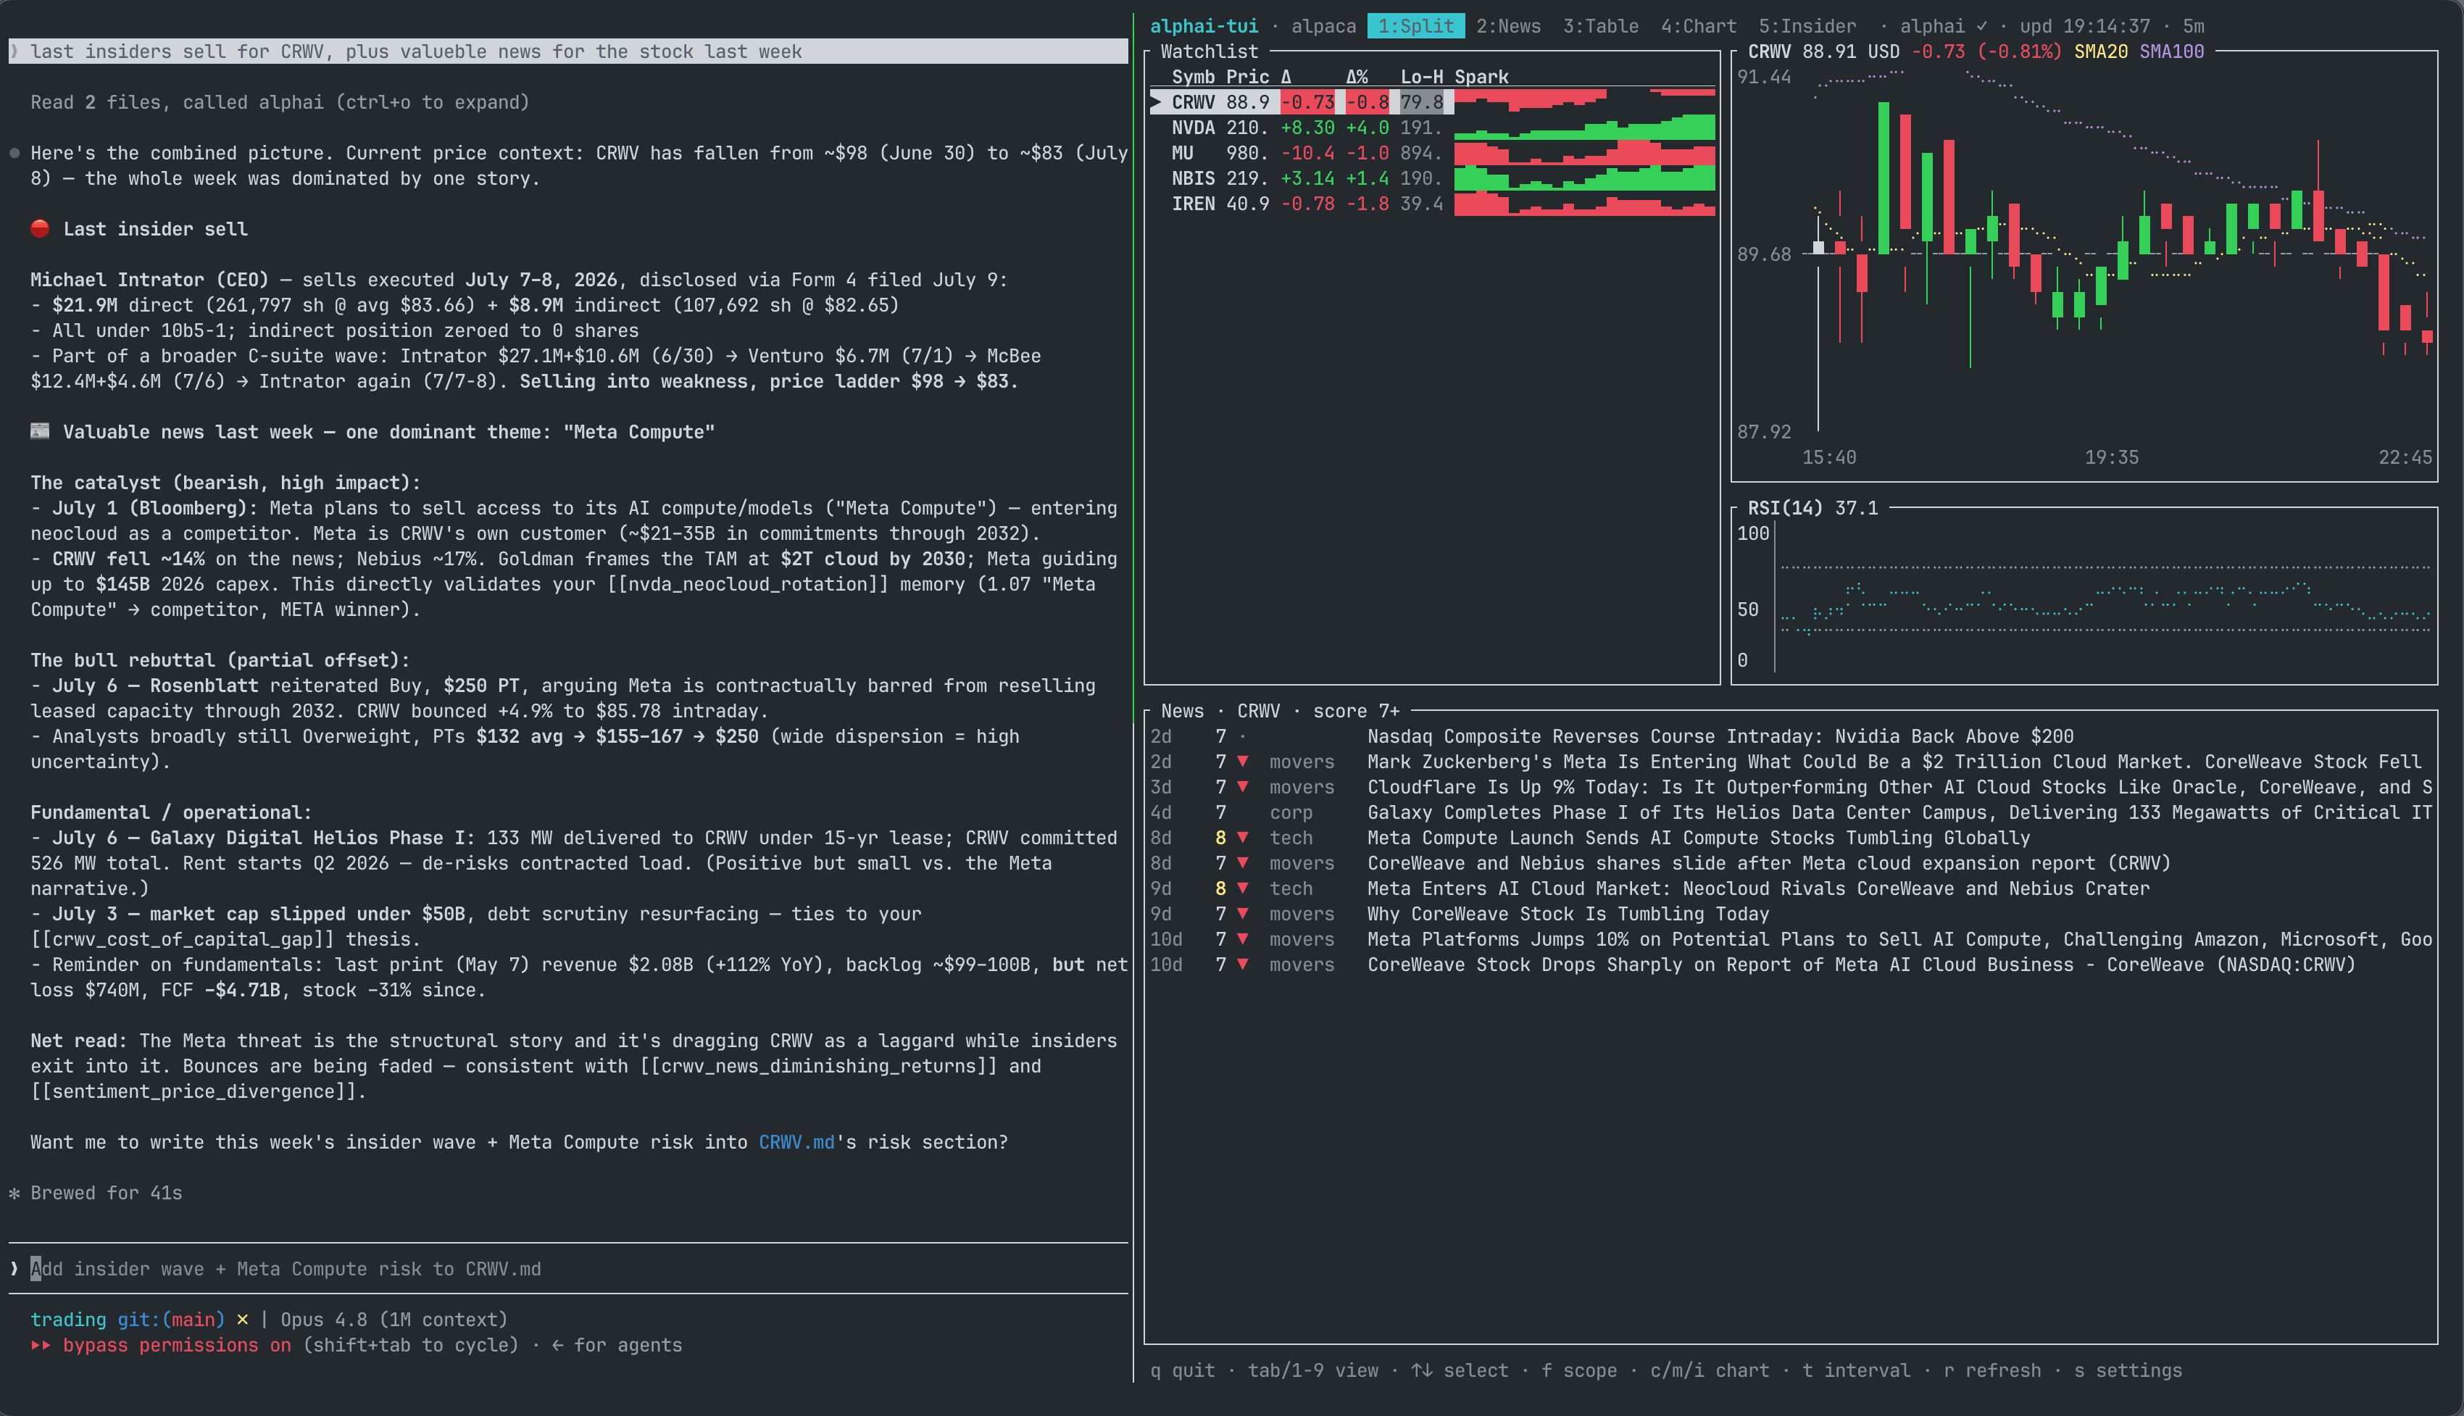The image size is (2464, 1416).
Task: Open the 5:Insider tab
Action: (x=1807, y=26)
